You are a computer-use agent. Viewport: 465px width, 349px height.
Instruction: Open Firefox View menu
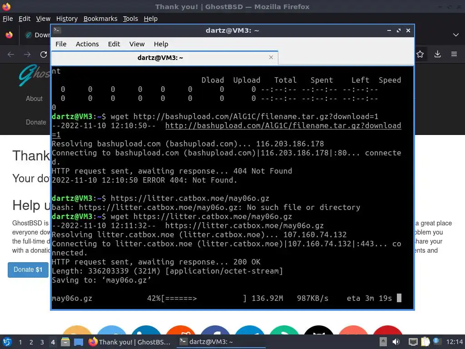click(x=43, y=19)
